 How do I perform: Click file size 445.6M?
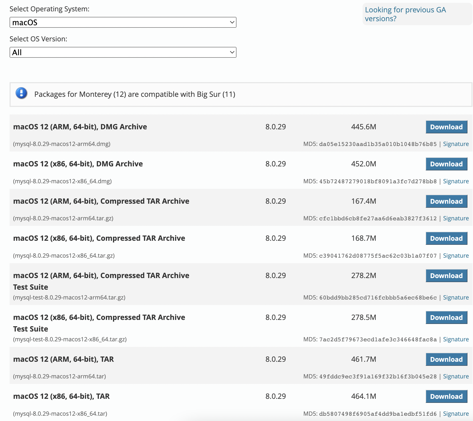pos(364,127)
